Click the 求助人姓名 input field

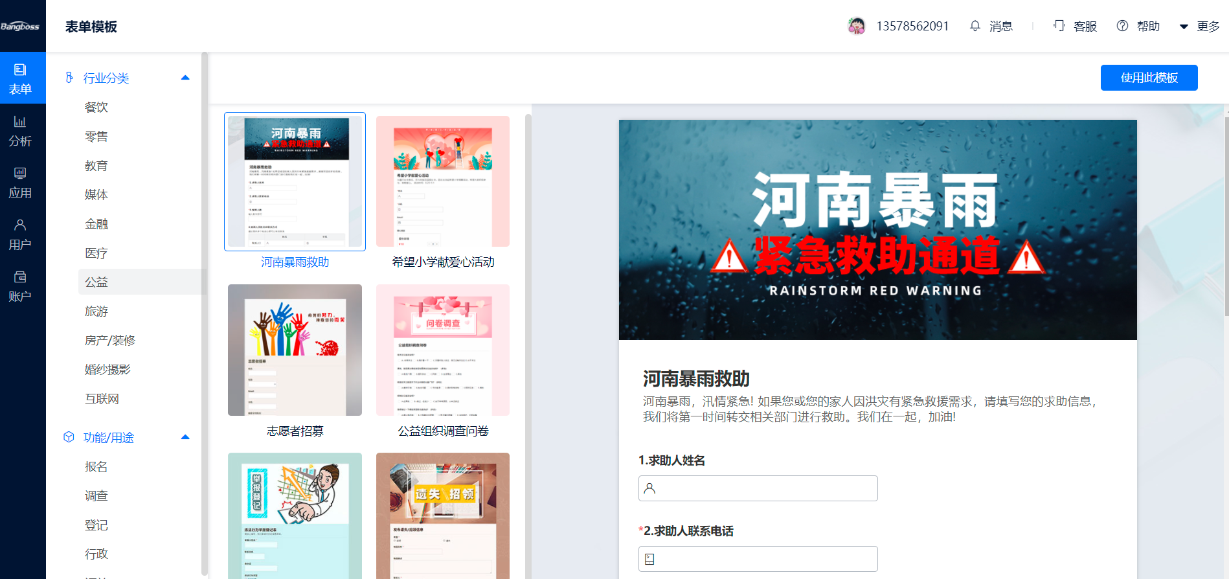pyautogui.click(x=758, y=488)
